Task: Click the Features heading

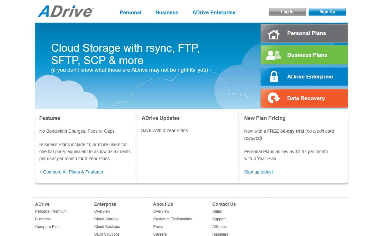Action: [50, 118]
